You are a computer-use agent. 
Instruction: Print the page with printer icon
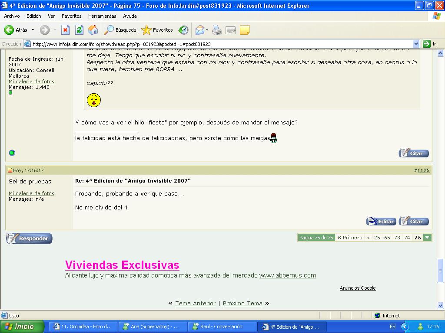click(x=217, y=30)
